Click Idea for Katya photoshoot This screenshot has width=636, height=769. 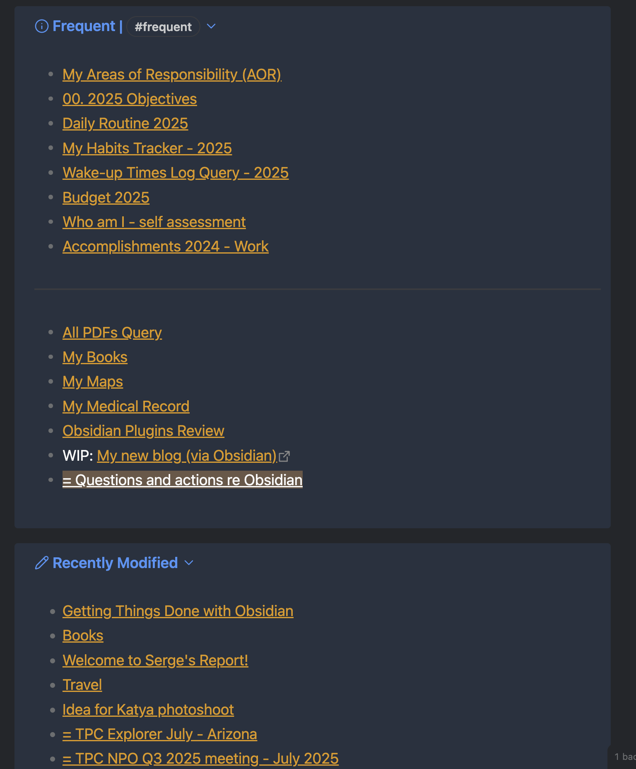point(148,709)
